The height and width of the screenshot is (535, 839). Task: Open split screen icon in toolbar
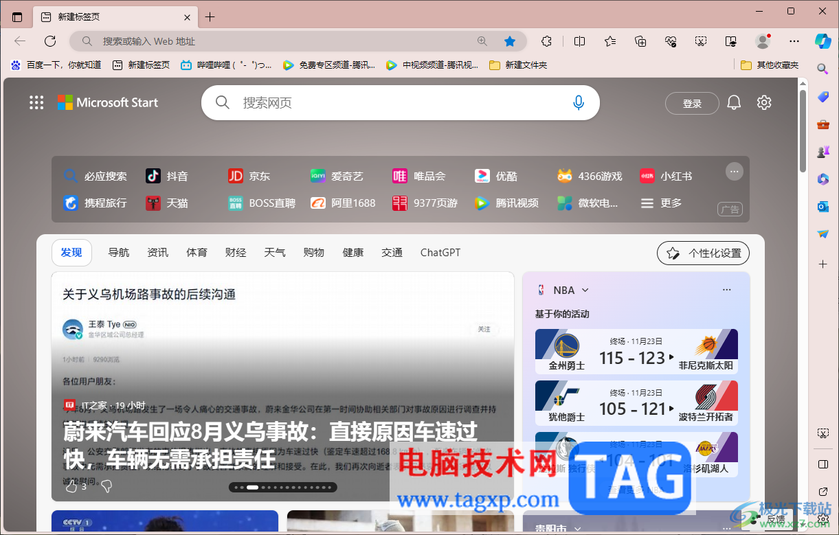click(579, 41)
